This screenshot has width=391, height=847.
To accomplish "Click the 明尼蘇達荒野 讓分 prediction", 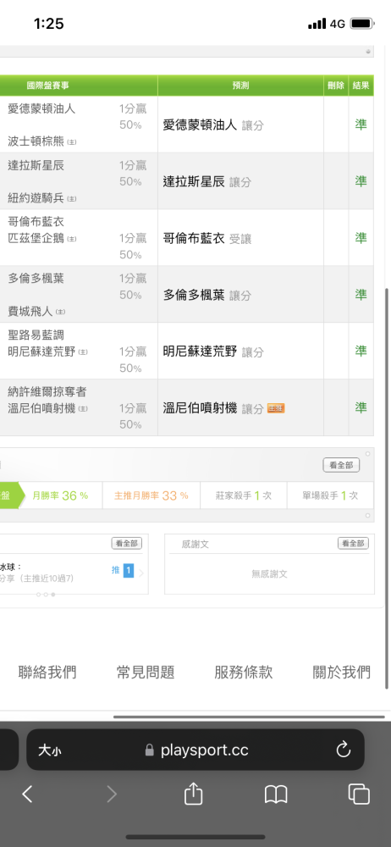I will click(213, 352).
